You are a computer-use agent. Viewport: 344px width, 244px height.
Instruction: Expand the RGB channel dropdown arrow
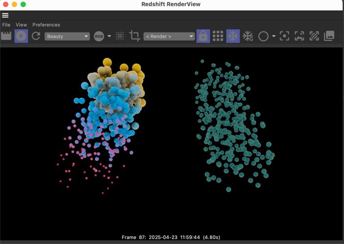[x=109, y=36]
